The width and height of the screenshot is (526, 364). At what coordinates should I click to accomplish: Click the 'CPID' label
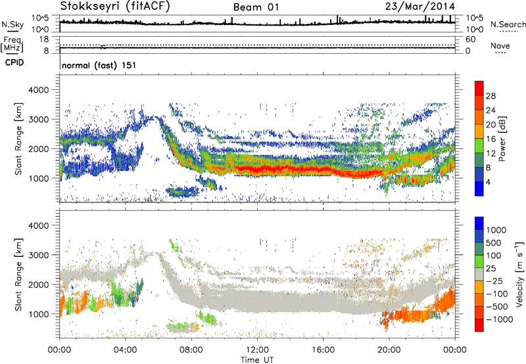14,62
